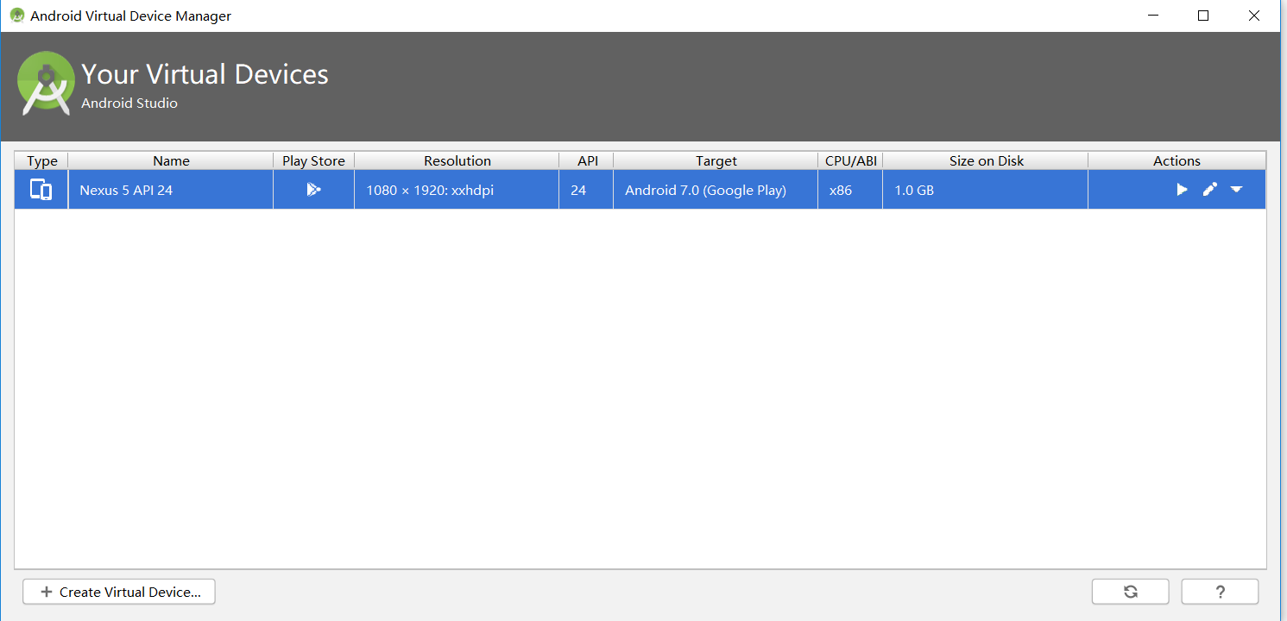Click the Android Studio logo in the header
Viewport: 1287px width, 621px height.
pyautogui.click(x=46, y=84)
